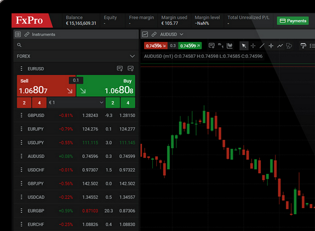Open the EURUSD three-dot options menu
The height and width of the screenshot is (231, 315).
(x=21, y=68)
